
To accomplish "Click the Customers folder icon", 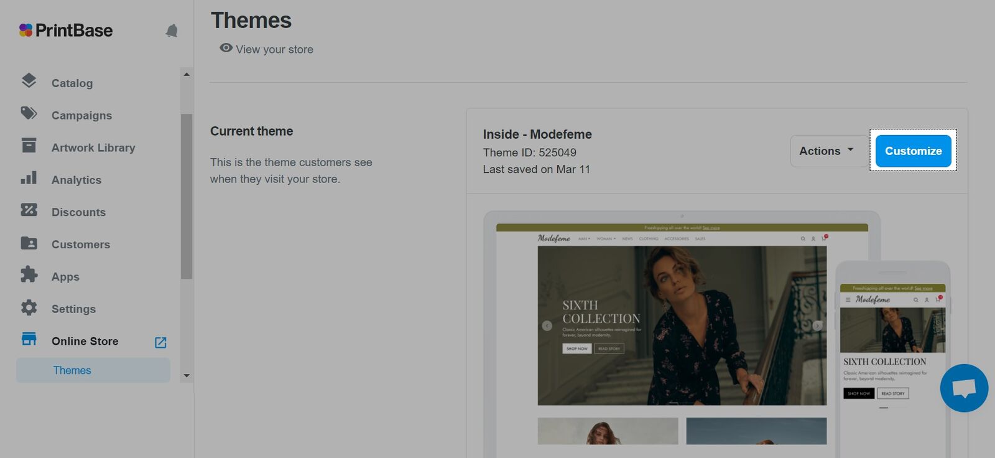I will tap(29, 243).
